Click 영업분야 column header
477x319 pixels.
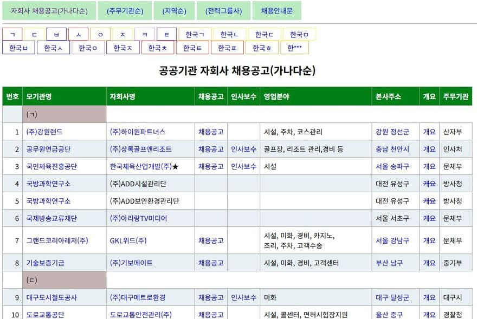[316, 96]
